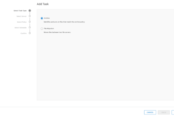Jump to the Select Schedule step label
Screen dimensions: 174x116
click(x=21, y=28)
